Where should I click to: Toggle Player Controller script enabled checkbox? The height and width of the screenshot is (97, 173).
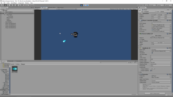click(x=142, y=20)
